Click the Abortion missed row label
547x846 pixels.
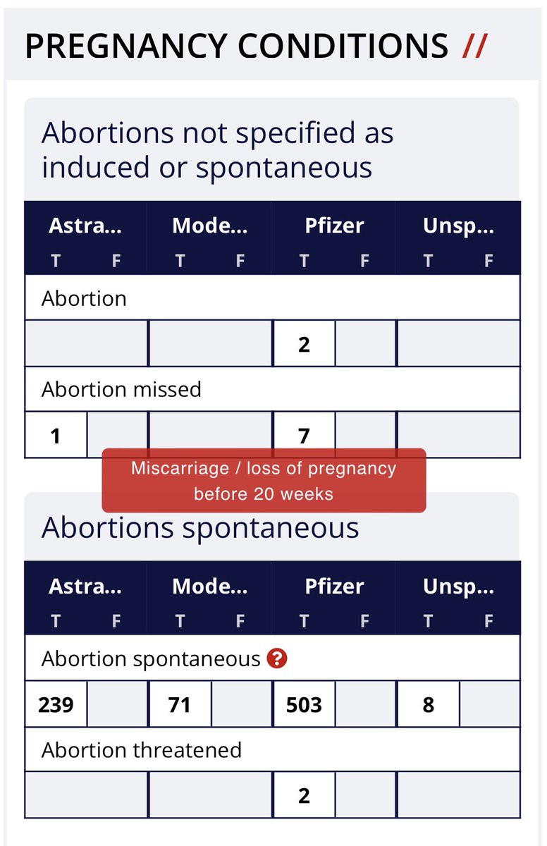121,389
